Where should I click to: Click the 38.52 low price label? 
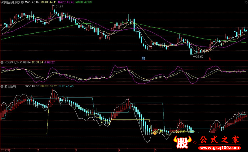(200, 57)
